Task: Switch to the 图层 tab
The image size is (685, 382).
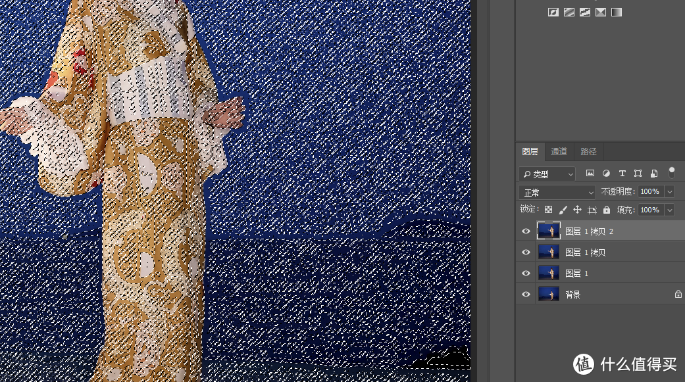Action: [x=530, y=151]
